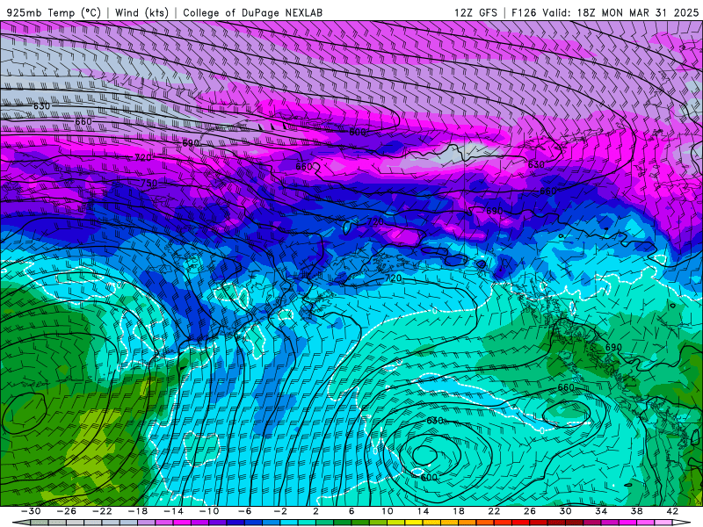Click the '-26' colorbar value
Screen dimensions: 703x527
[x=67, y=511]
